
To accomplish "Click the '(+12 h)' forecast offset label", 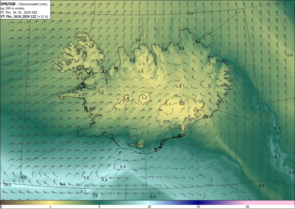I will pyautogui.click(x=42, y=17).
